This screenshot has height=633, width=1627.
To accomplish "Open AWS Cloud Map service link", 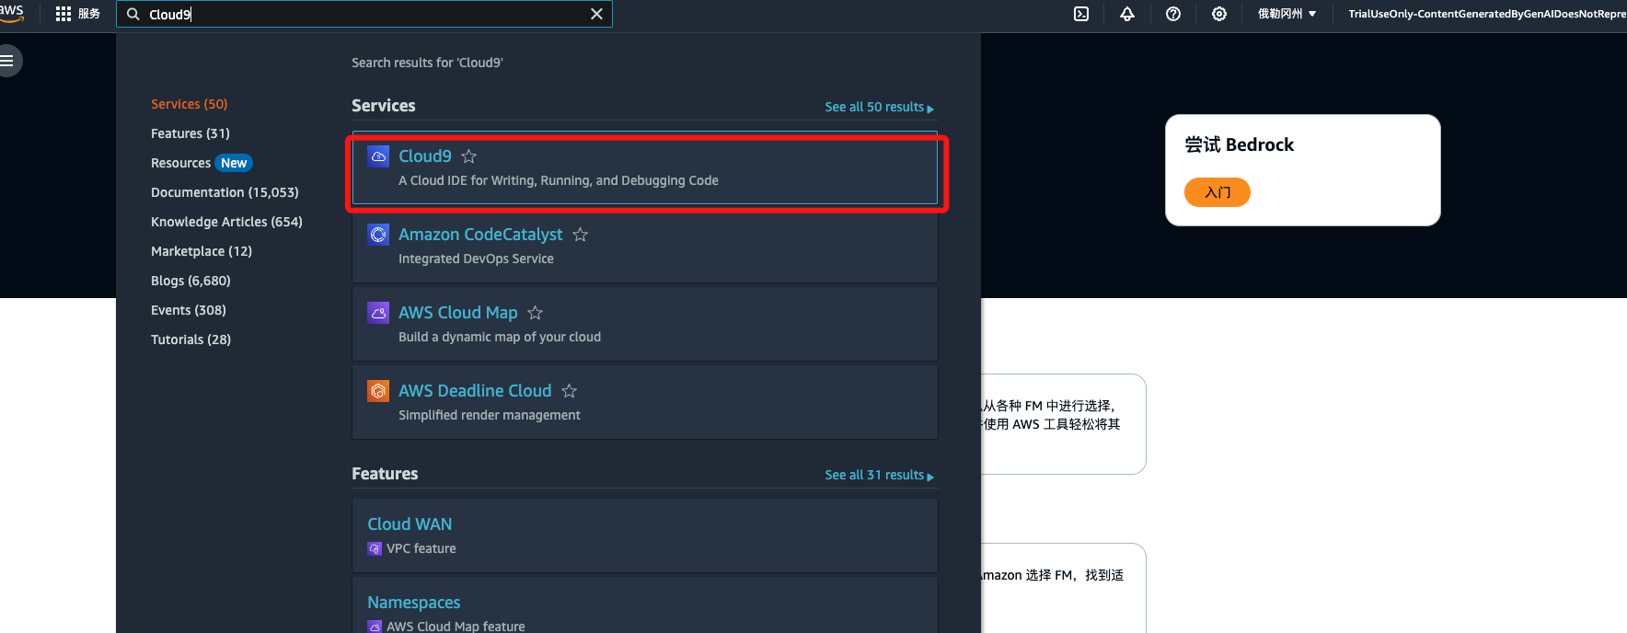I will (458, 313).
